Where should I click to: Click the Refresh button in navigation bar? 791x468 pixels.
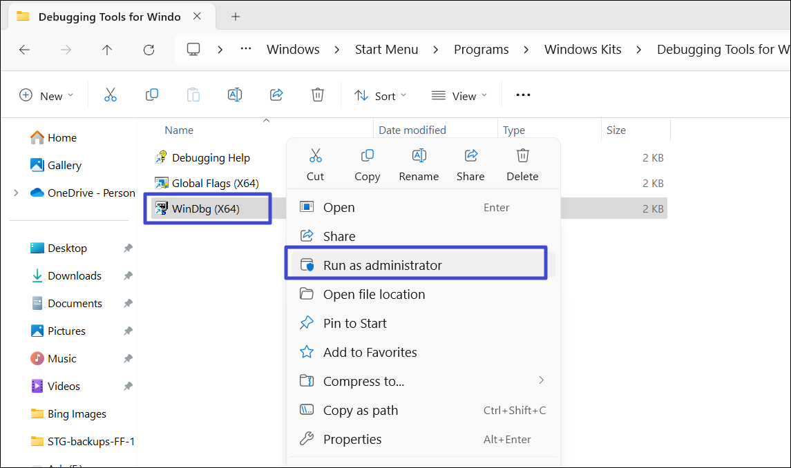[x=149, y=50]
